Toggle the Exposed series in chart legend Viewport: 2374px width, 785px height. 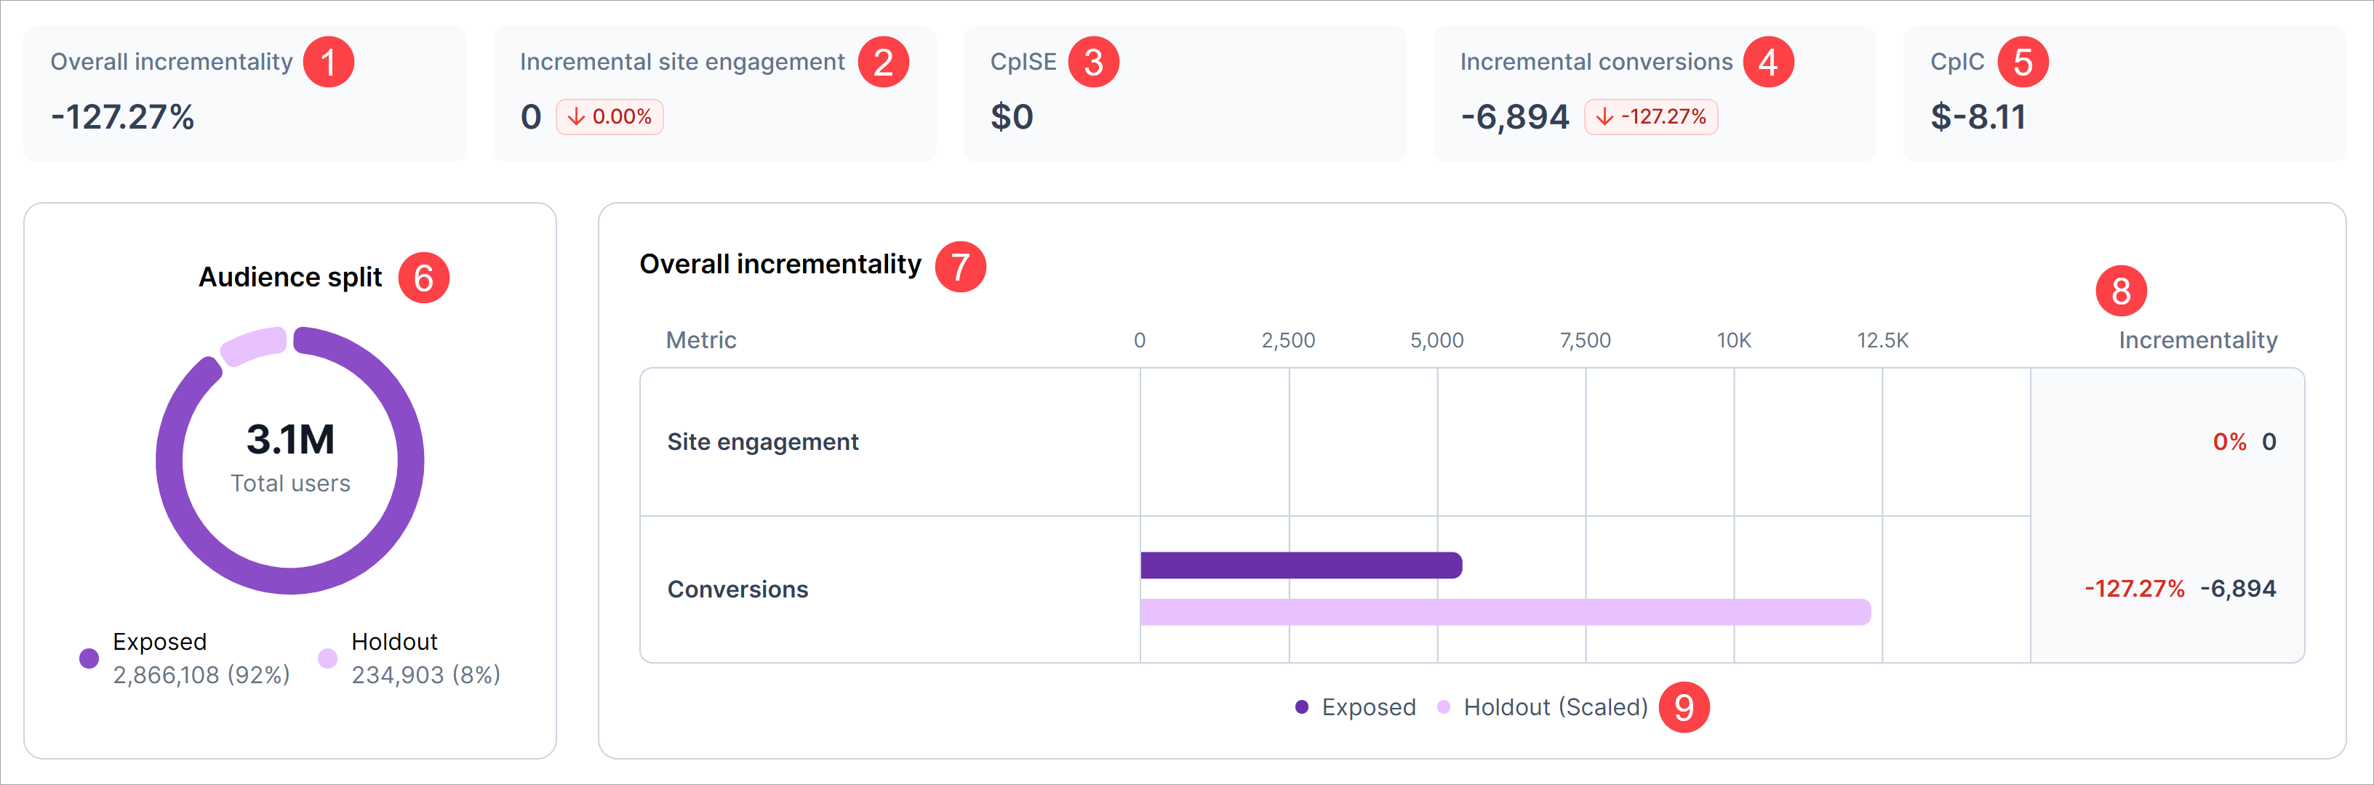pos(1356,708)
